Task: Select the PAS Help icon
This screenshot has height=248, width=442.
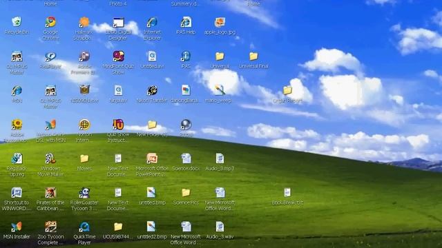Action: (x=186, y=22)
